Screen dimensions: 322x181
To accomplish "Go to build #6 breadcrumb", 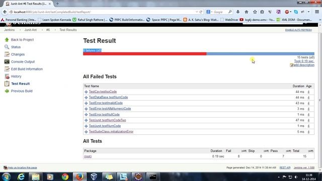I will 48,30.
